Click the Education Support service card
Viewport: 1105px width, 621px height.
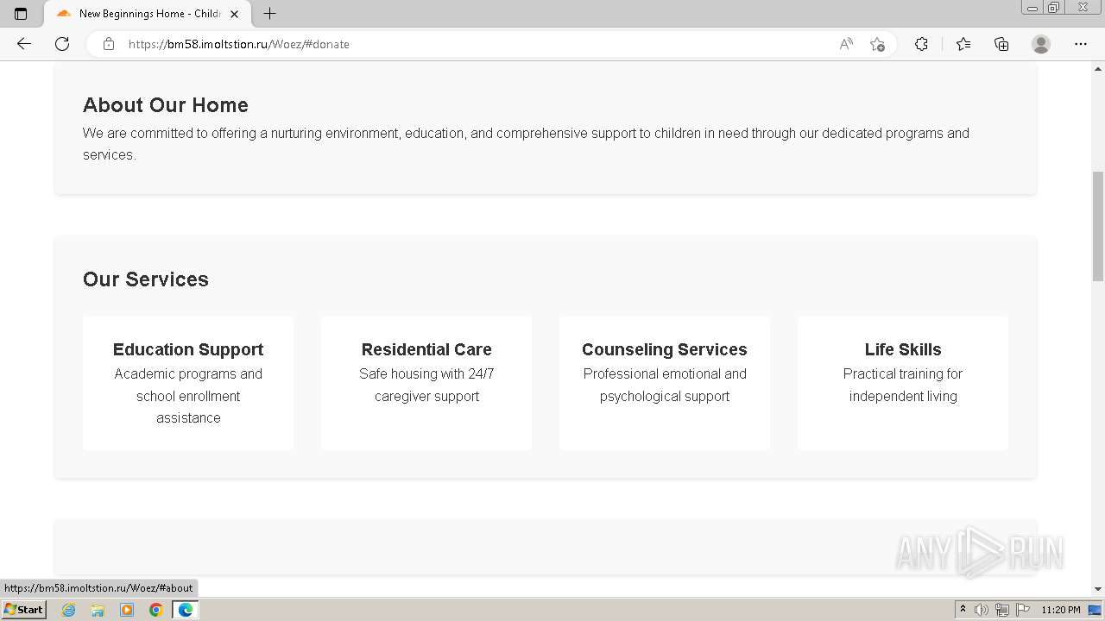click(188, 383)
